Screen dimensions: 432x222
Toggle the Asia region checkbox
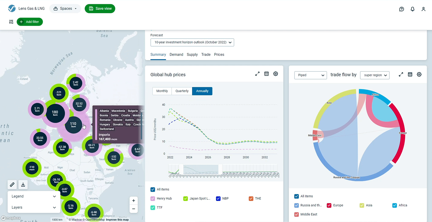pos(362,205)
